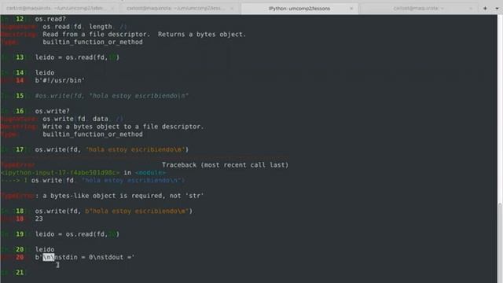
Task: Add a new terminal tab with plus icon
Action: [x=485, y=9]
